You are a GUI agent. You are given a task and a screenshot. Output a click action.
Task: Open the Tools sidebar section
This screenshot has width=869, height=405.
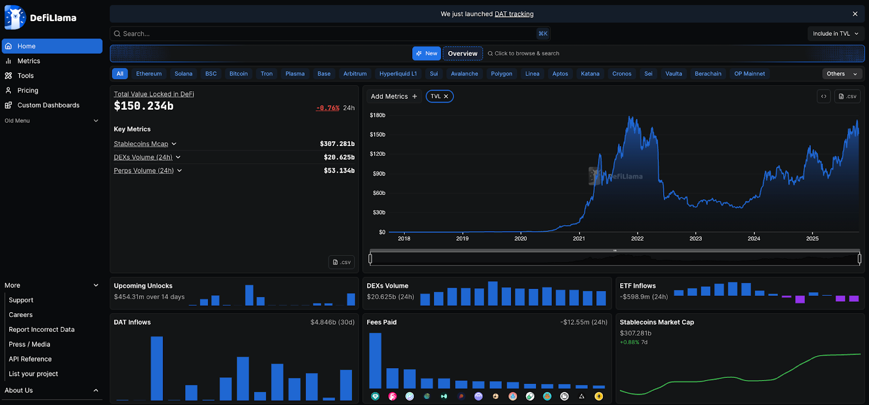point(25,75)
